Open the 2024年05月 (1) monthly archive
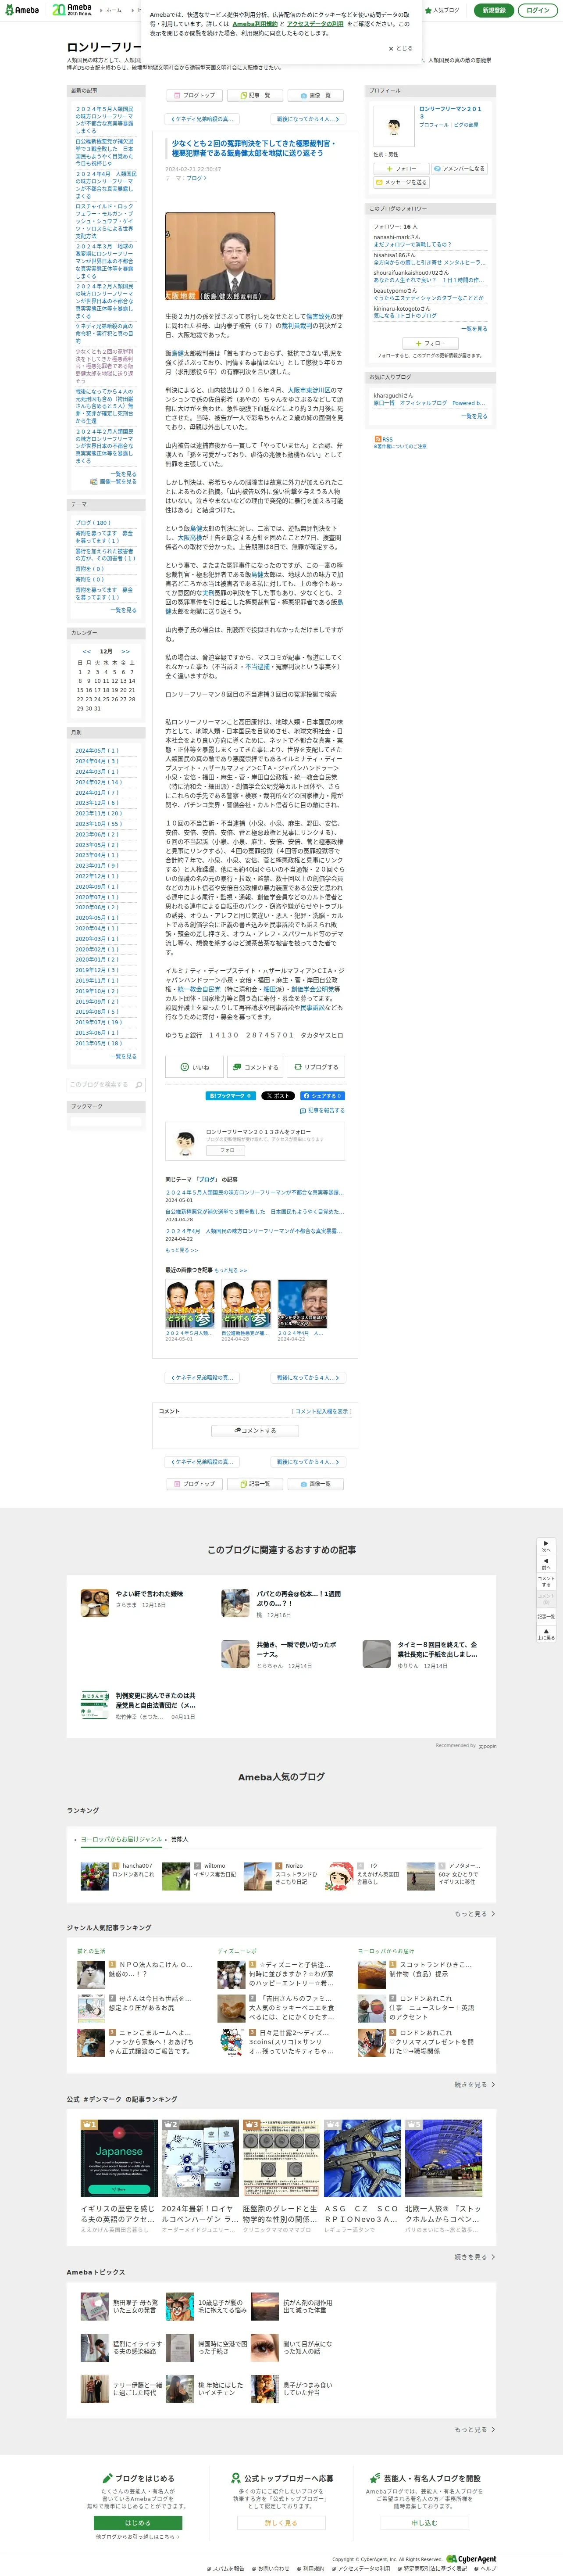The height and width of the screenshot is (2576, 563). 96,750
